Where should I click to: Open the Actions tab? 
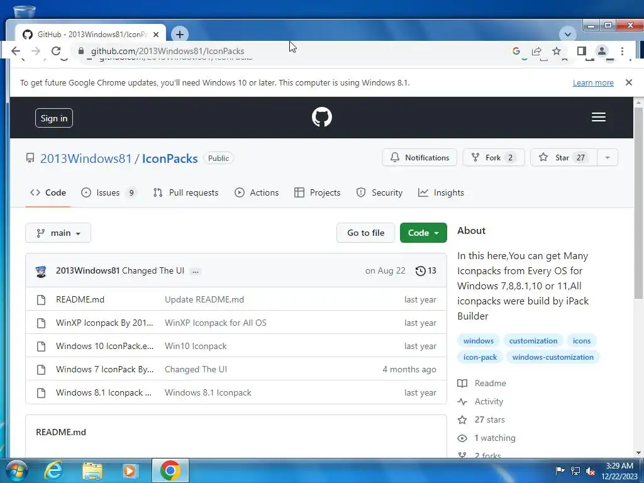[x=257, y=192]
